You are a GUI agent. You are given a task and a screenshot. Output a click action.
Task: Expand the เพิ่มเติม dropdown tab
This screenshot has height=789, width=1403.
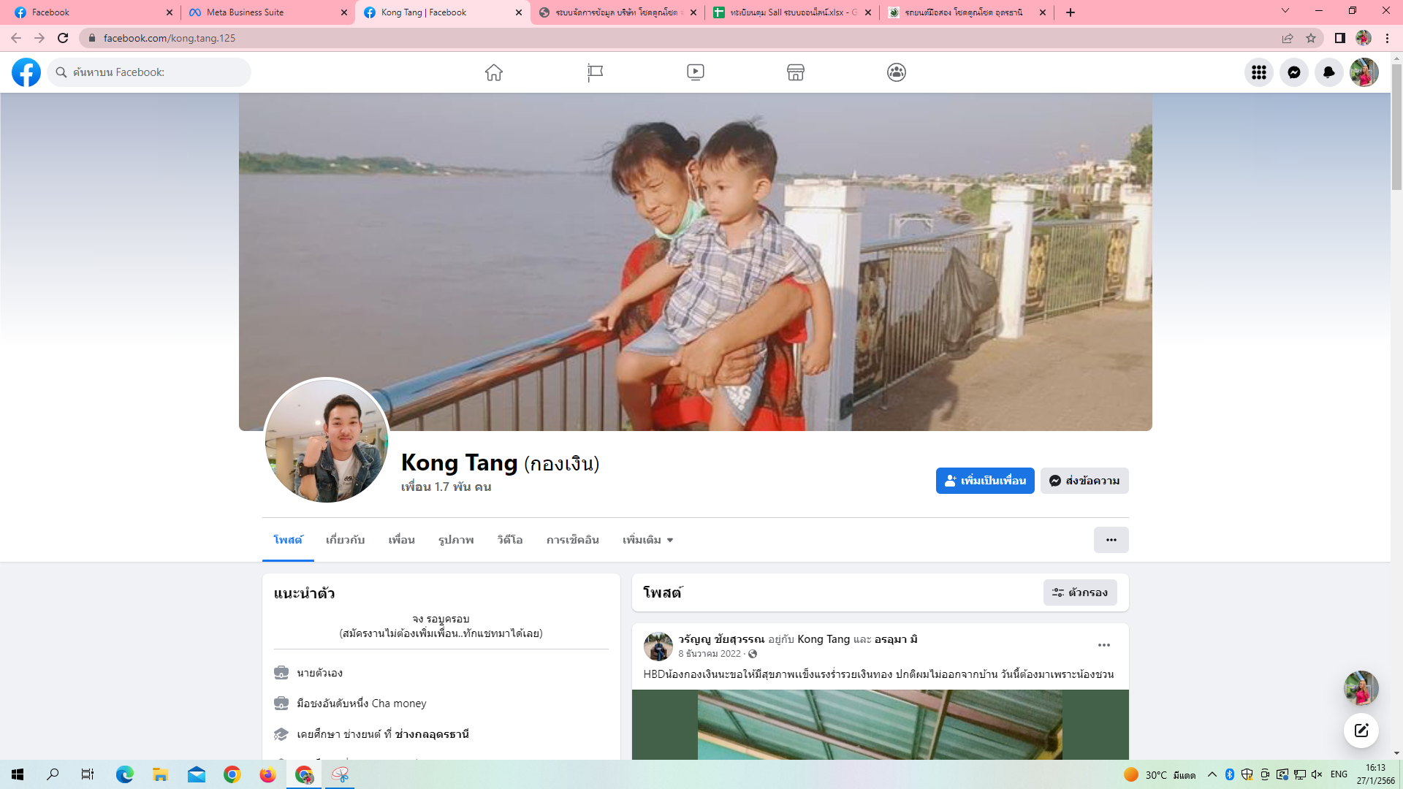click(647, 540)
